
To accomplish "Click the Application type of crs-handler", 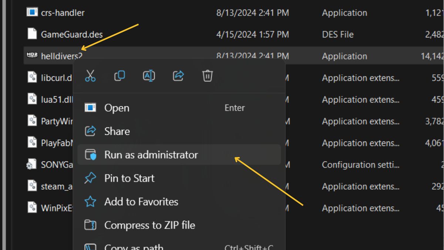I will tap(344, 13).
